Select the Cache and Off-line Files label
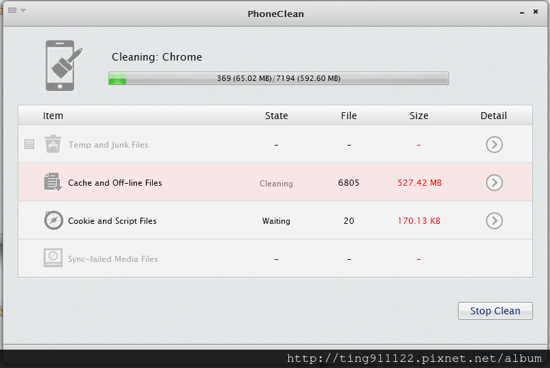 click(x=114, y=183)
